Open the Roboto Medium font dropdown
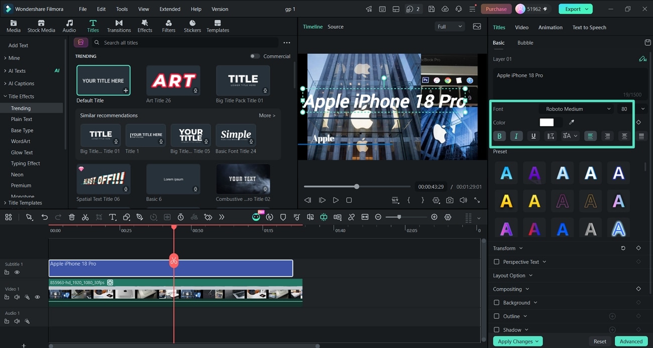Screen dimensions: 653x348 tap(576, 109)
